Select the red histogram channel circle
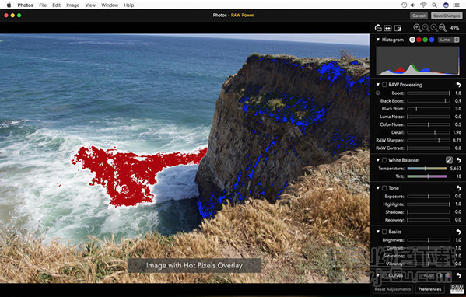 pyautogui.click(x=419, y=40)
